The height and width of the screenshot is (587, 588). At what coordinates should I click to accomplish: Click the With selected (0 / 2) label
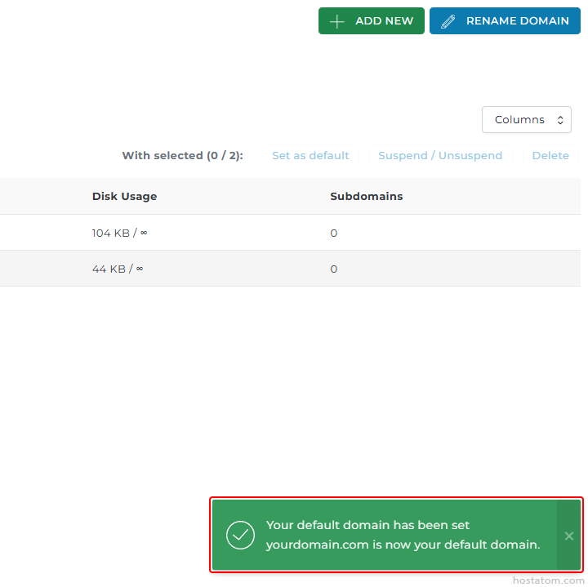tap(183, 156)
